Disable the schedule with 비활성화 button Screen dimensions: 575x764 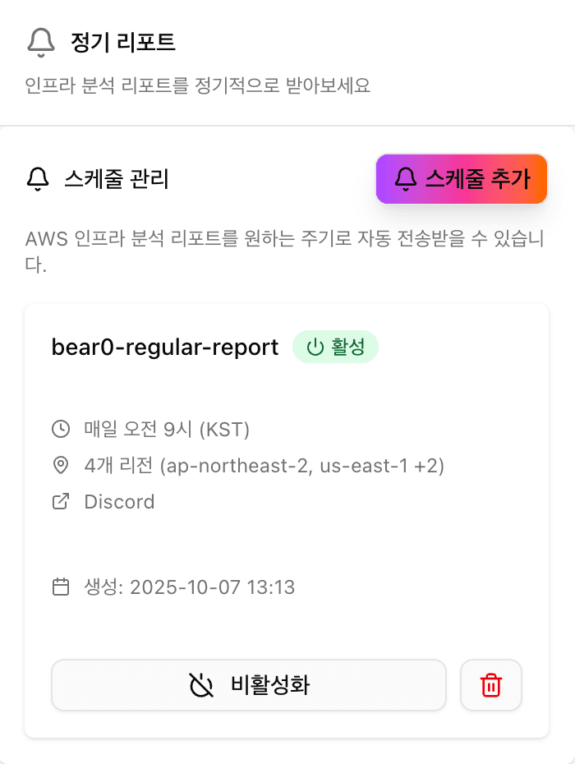pyautogui.click(x=249, y=685)
